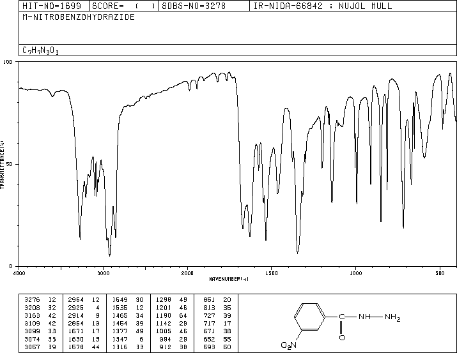Viewport: 457px width, 353px height.
Task: Click the IR-NIDA-66842 : NUJOL MULL label
Action: [x=323, y=6]
